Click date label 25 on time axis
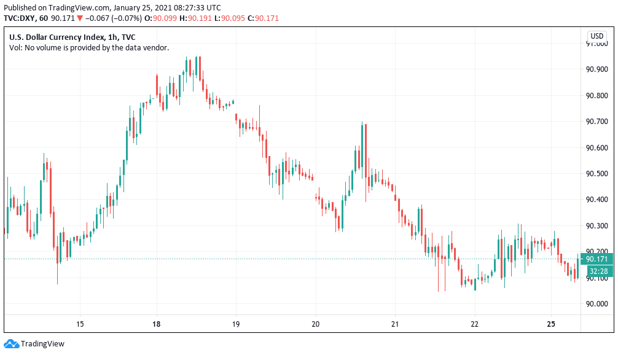Screen dimensions: 618x355 pyautogui.click(x=551, y=324)
